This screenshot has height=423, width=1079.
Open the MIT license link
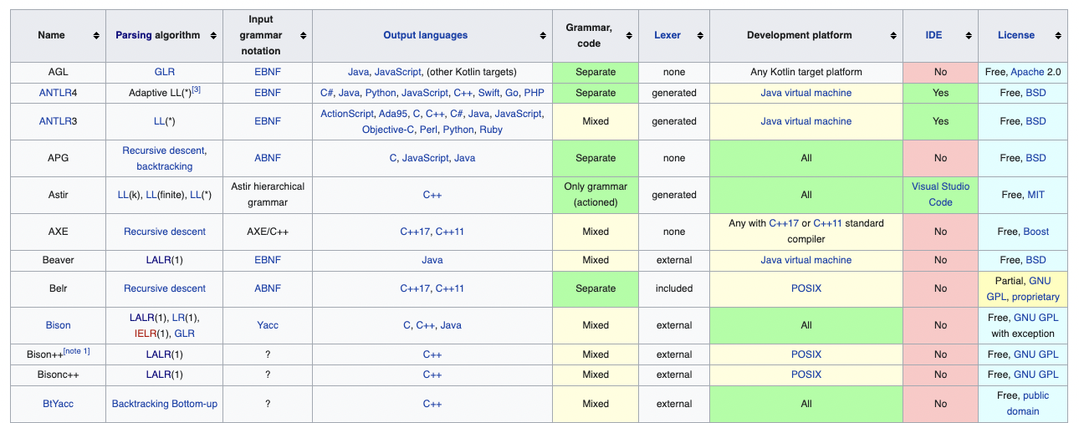(1036, 195)
